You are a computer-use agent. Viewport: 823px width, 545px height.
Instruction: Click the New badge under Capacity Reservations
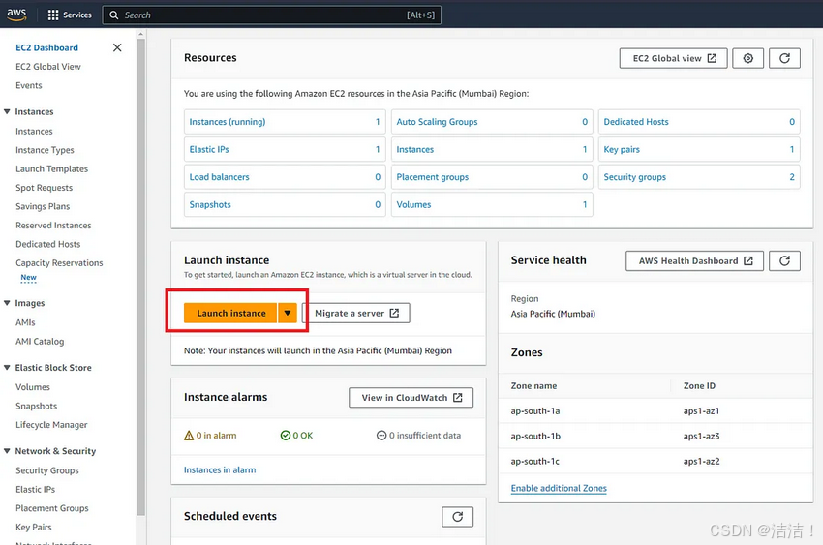[28, 278]
